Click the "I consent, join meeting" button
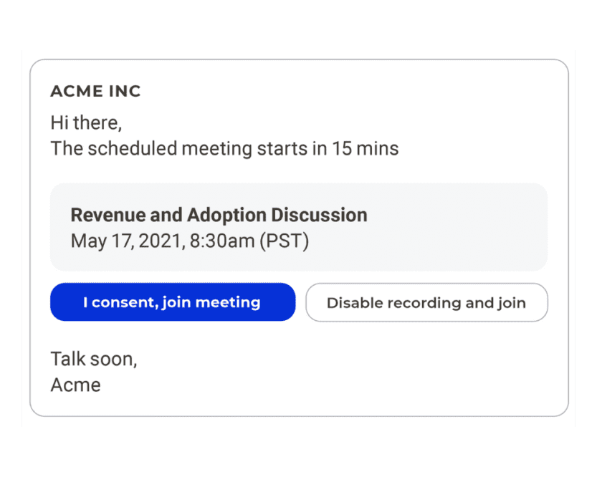The width and height of the screenshot is (597, 477). (172, 302)
